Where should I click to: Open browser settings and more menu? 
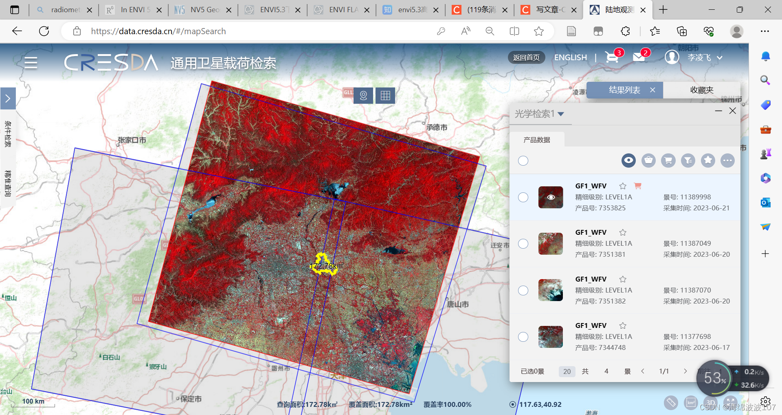765,31
